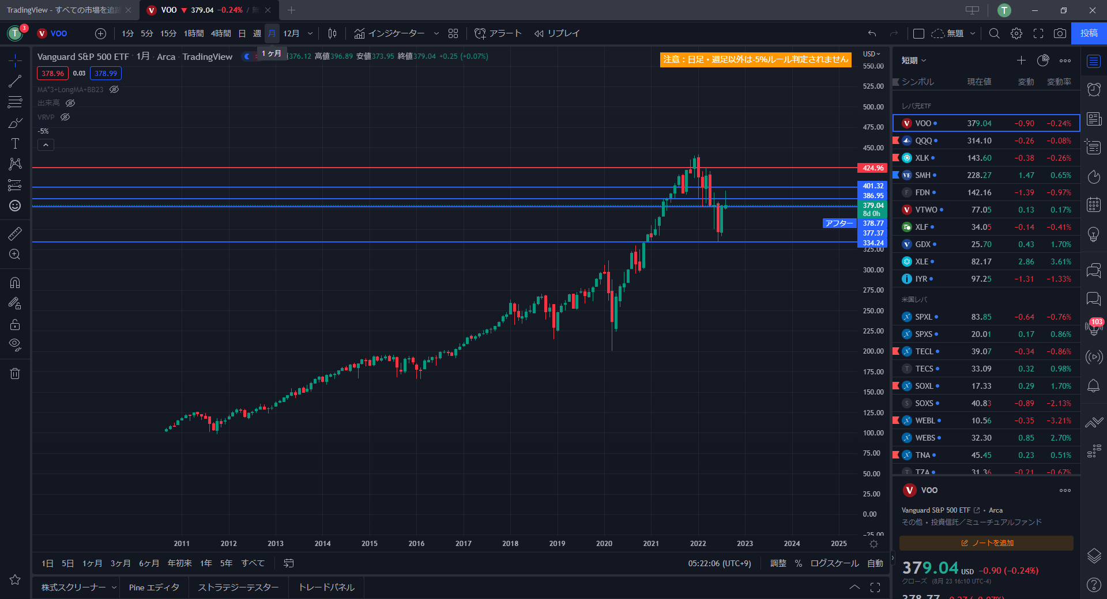Click the red 424.96 price level label
1107x599 pixels.
pyautogui.click(x=873, y=168)
